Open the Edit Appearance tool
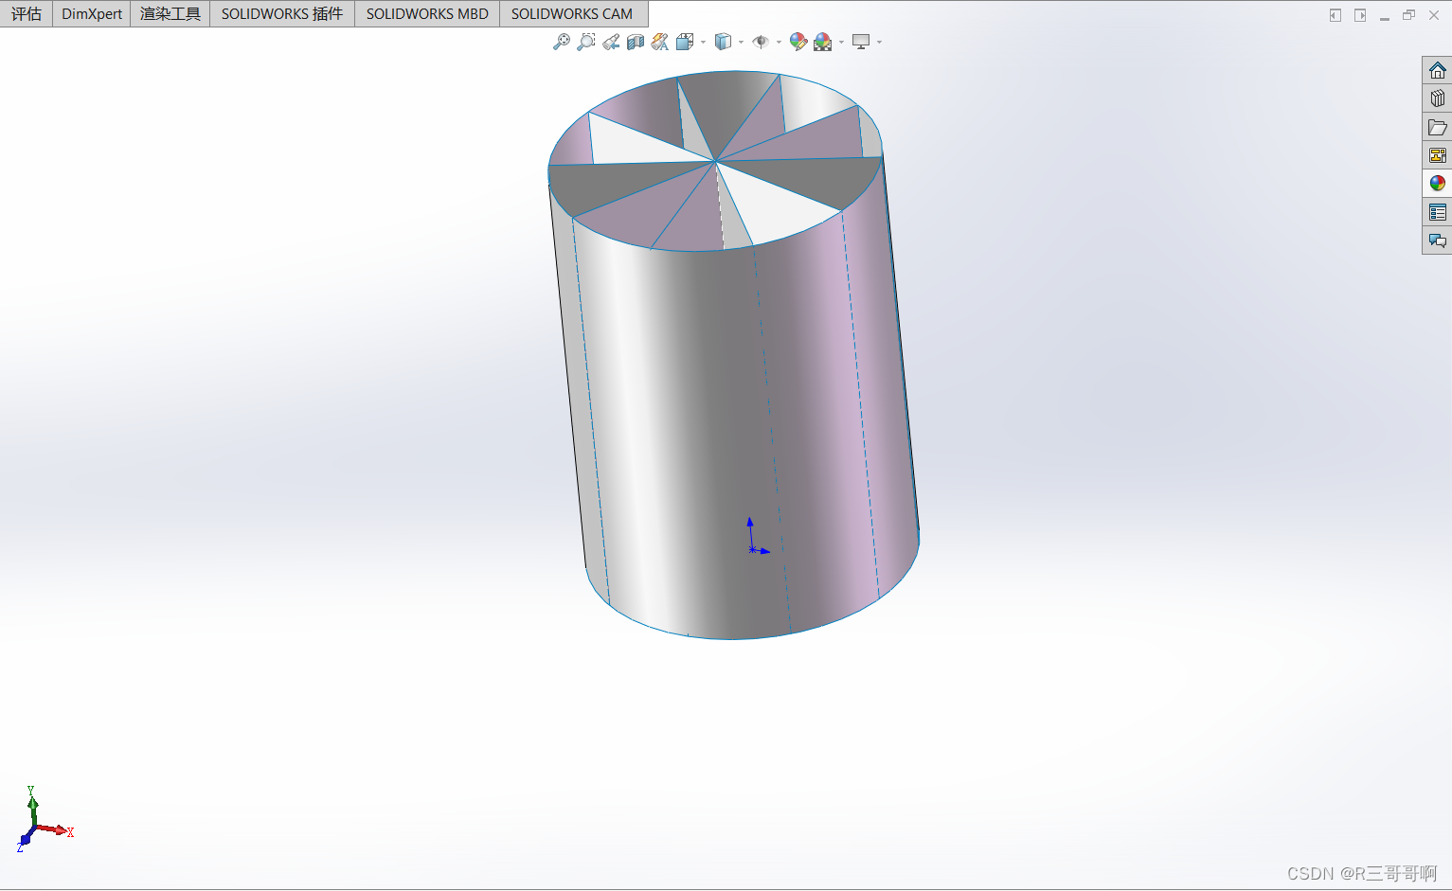 798,42
